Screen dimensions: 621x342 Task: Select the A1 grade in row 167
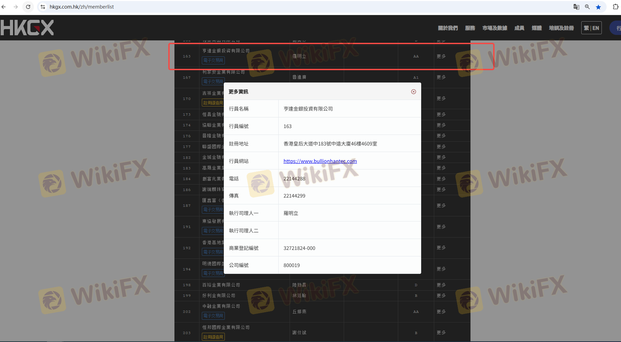point(416,78)
